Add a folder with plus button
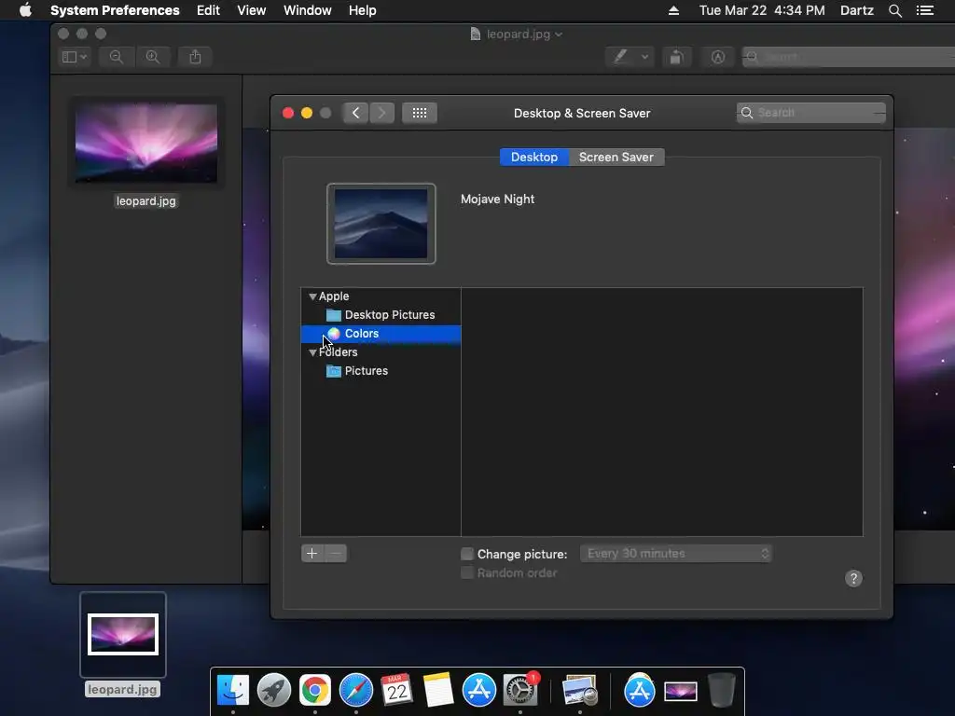This screenshot has width=955, height=716. [x=311, y=554]
